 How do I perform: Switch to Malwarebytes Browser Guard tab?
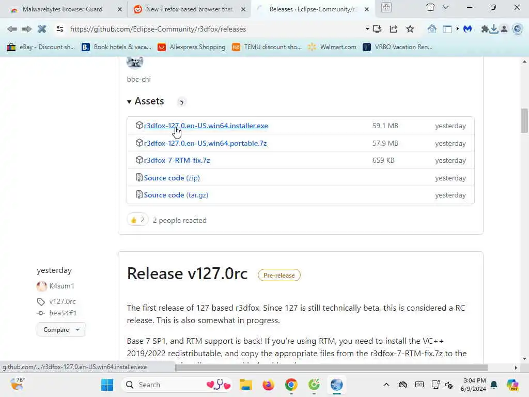pos(63,9)
